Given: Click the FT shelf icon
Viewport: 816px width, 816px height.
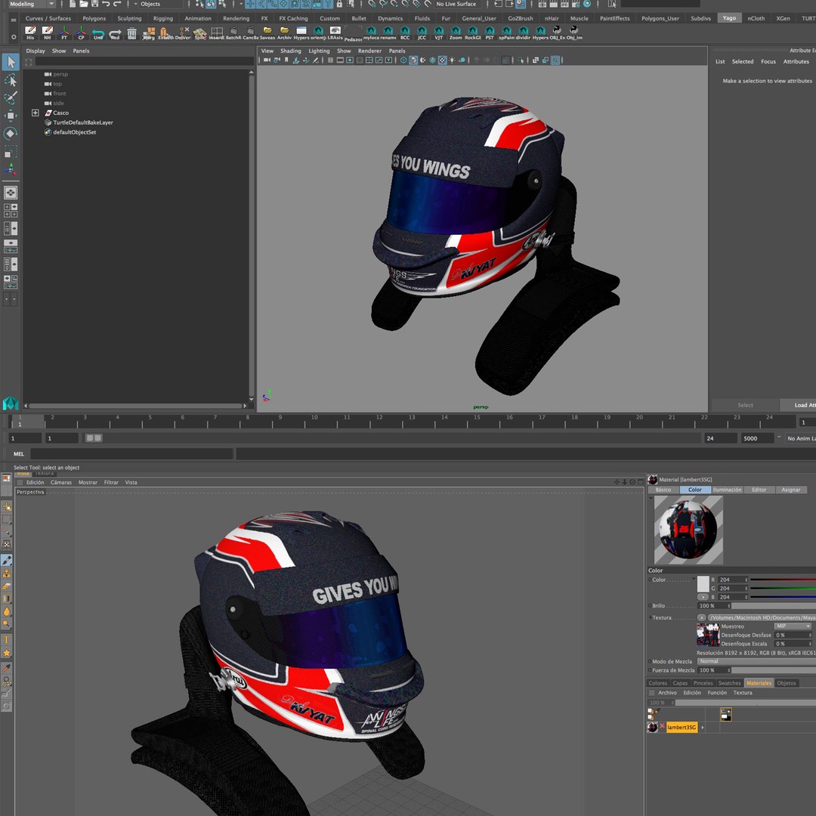Looking at the screenshot, I should pos(64,33).
